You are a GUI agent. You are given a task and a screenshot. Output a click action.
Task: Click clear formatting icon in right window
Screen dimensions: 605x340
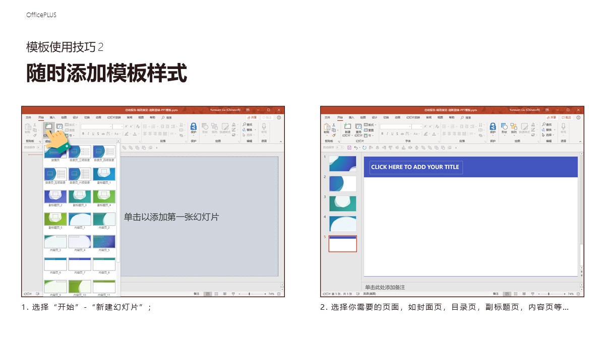437,126
